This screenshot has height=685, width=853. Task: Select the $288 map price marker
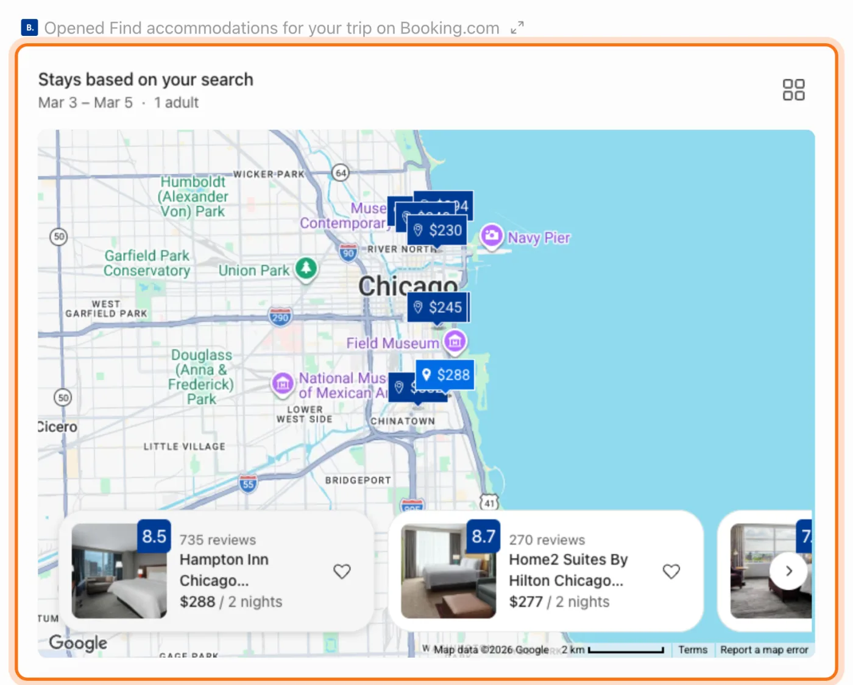[446, 374]
